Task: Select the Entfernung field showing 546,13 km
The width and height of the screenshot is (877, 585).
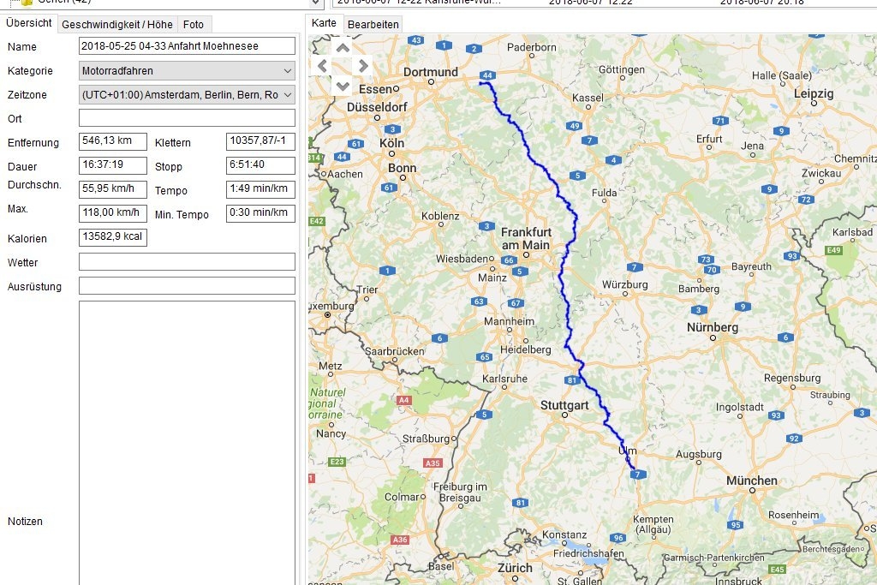Action: point(112,142)
